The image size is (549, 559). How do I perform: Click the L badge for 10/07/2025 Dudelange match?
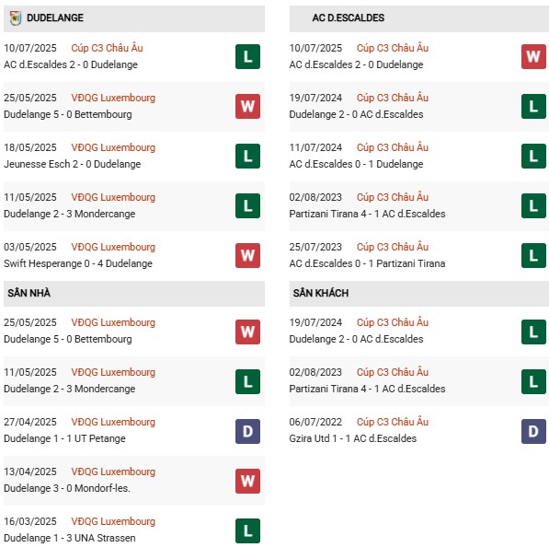click(247, 56)
